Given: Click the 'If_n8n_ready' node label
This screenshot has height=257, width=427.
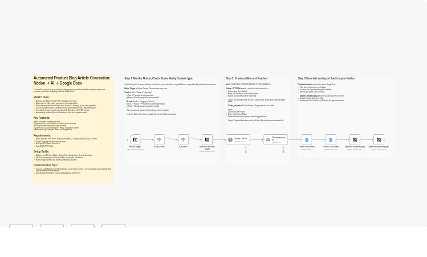Looking at the screenshot, I should 159,147.
